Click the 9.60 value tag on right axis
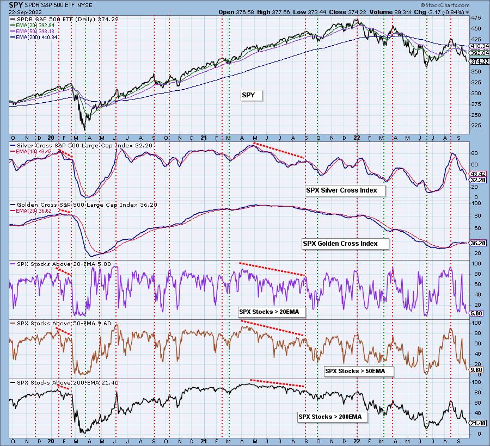 [x=476, y=370]
